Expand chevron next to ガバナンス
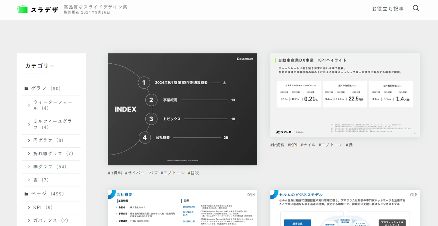Image resolution: width=438 pixels, height=226 pixels. pyautogui.click(x=29, y=221)
